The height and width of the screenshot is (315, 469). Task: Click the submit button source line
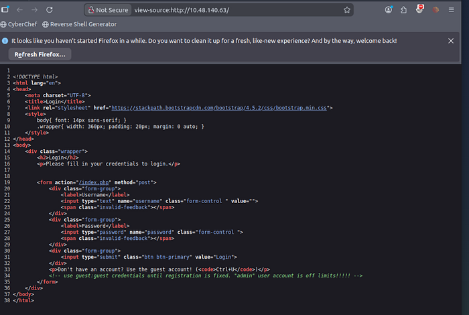149,257
